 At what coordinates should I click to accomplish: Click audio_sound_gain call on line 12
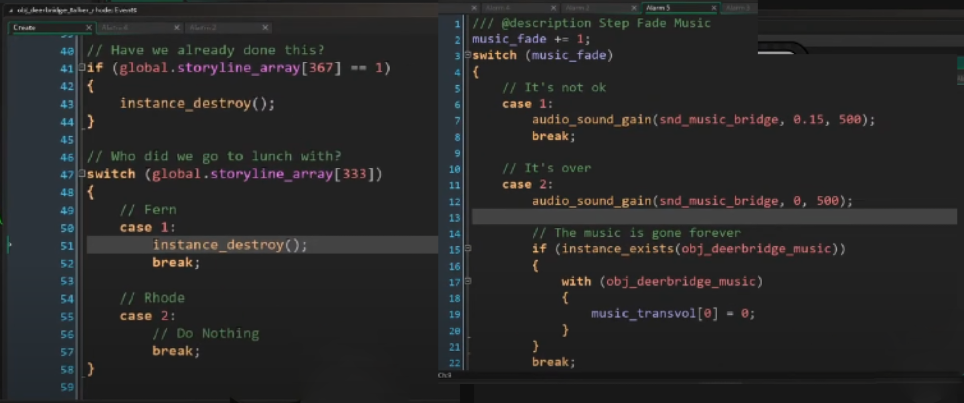[x=692, y=201]
